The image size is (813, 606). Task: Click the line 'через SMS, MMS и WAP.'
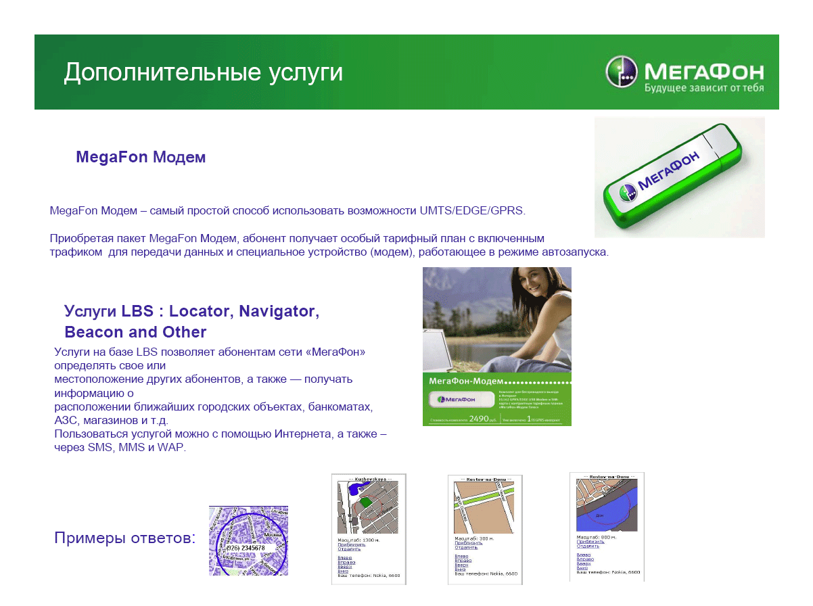pyautogui.click(x=120, y=448)
